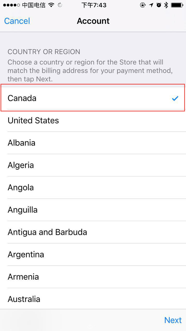Tap the blue checkmark beside Canada
This screenshot has width=186, height=331.
pos(175,98)
